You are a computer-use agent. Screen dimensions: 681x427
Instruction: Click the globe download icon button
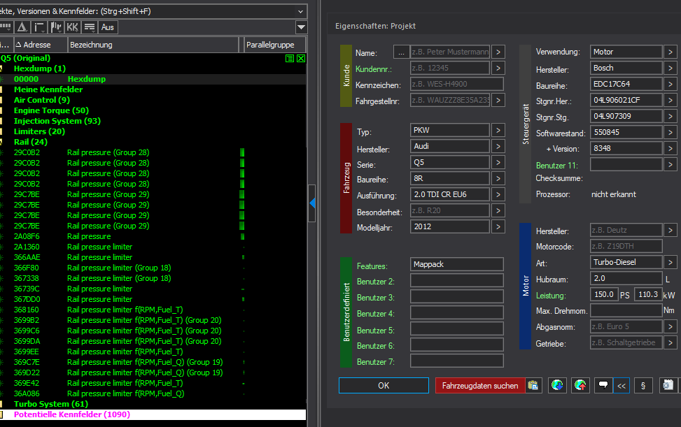(x=557, y=385)
